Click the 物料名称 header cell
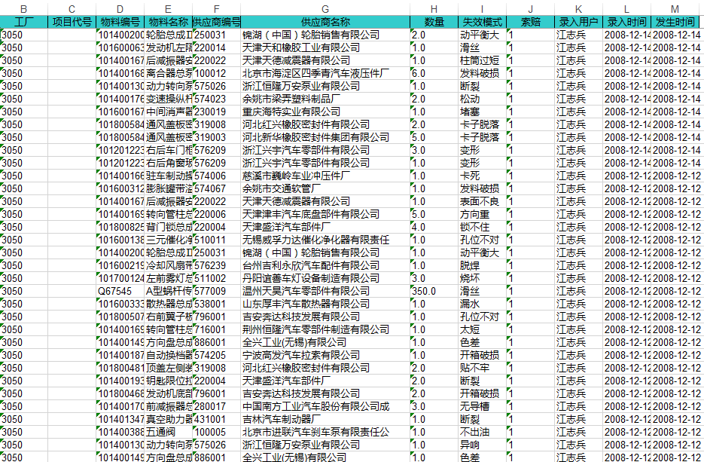 169,22
